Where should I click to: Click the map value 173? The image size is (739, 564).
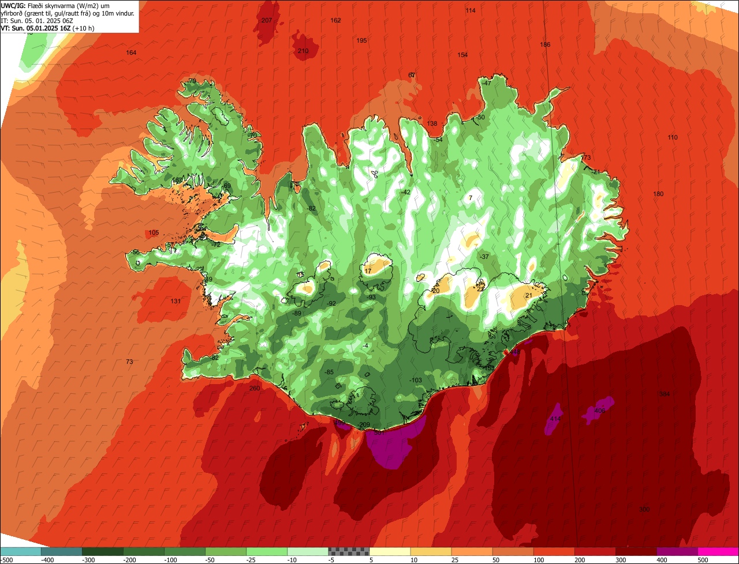586,157
